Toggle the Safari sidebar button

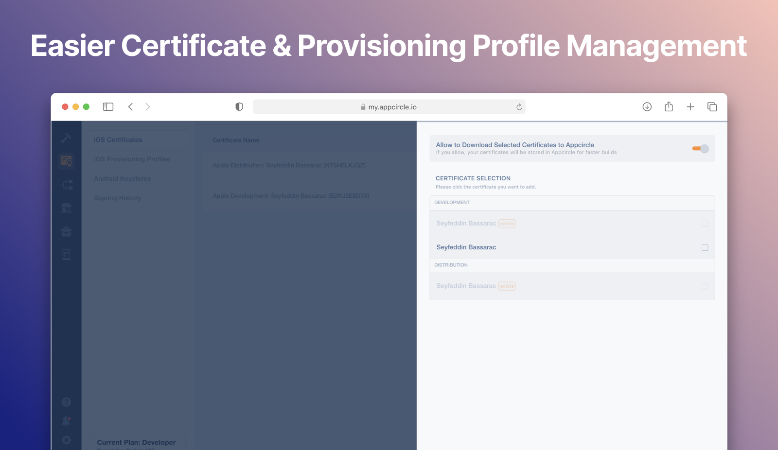click(108, 107)
